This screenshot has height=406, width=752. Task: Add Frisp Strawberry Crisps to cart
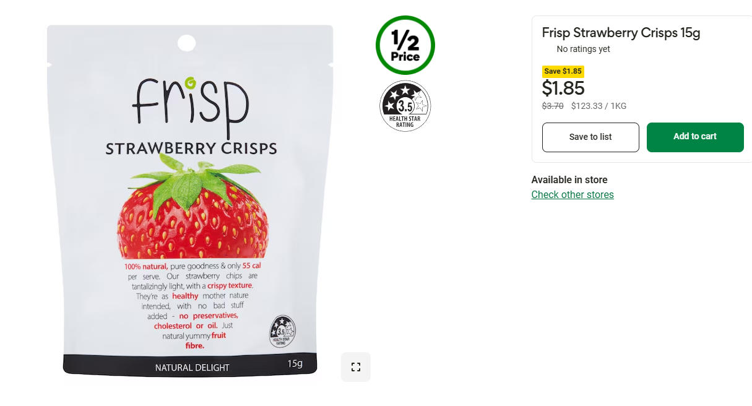695,137
